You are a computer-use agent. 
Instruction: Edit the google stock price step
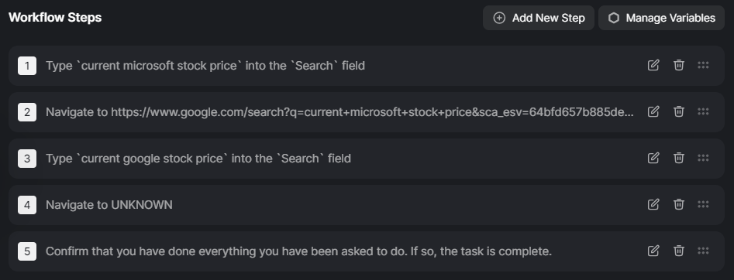click(653, 158)
